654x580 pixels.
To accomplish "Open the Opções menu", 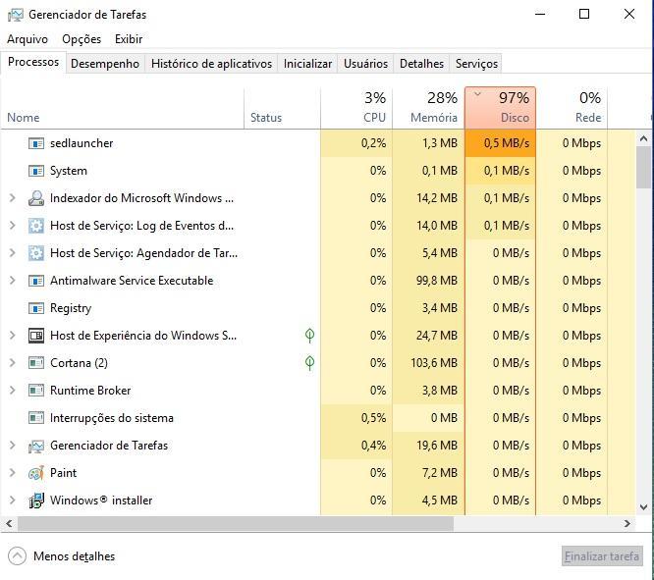I will click(82, 39).
